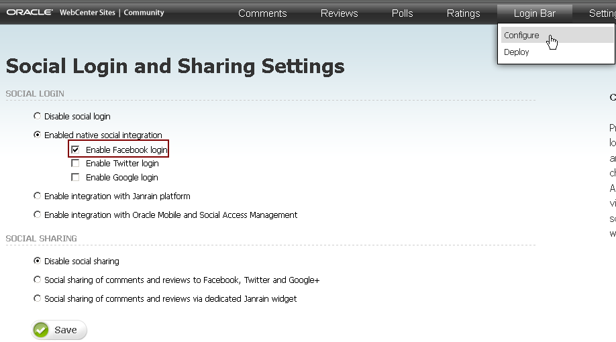Select sharing via dedicated Janrain widget
This screenshot has width=616, height=342.
point(37,298)
